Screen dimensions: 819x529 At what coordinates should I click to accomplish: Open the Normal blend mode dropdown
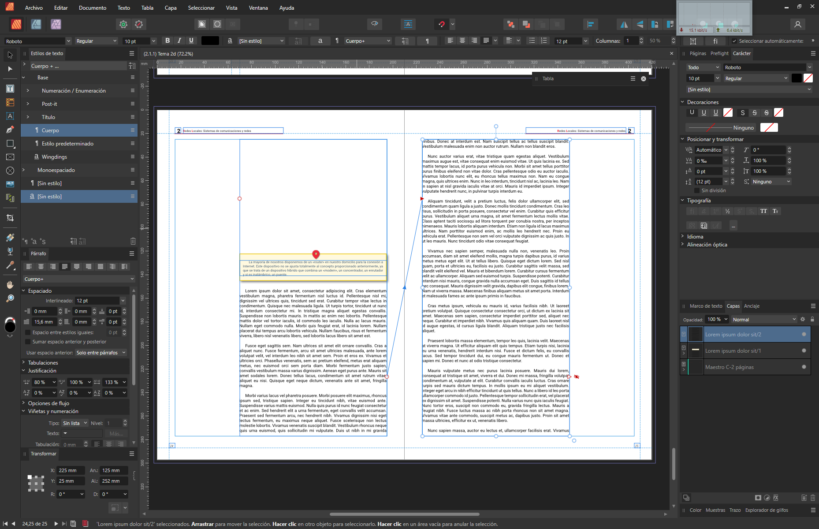[x=764, y=320]
